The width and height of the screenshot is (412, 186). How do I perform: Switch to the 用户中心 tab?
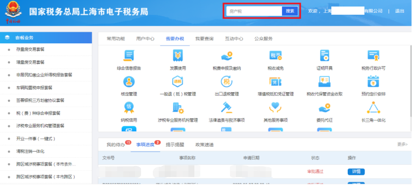click(x=145, y=39)
